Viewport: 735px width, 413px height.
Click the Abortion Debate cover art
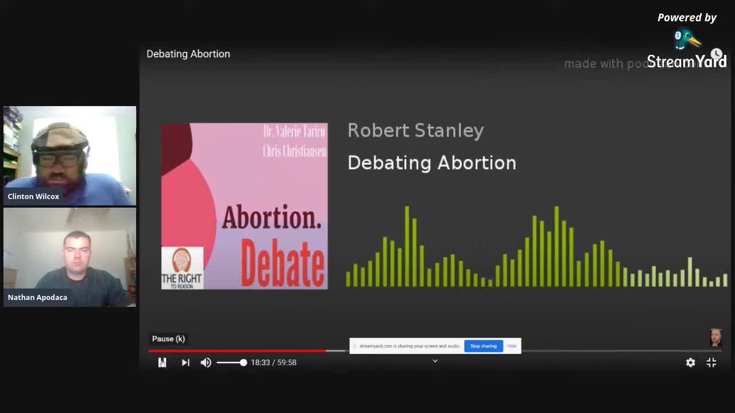click(245, 206)
